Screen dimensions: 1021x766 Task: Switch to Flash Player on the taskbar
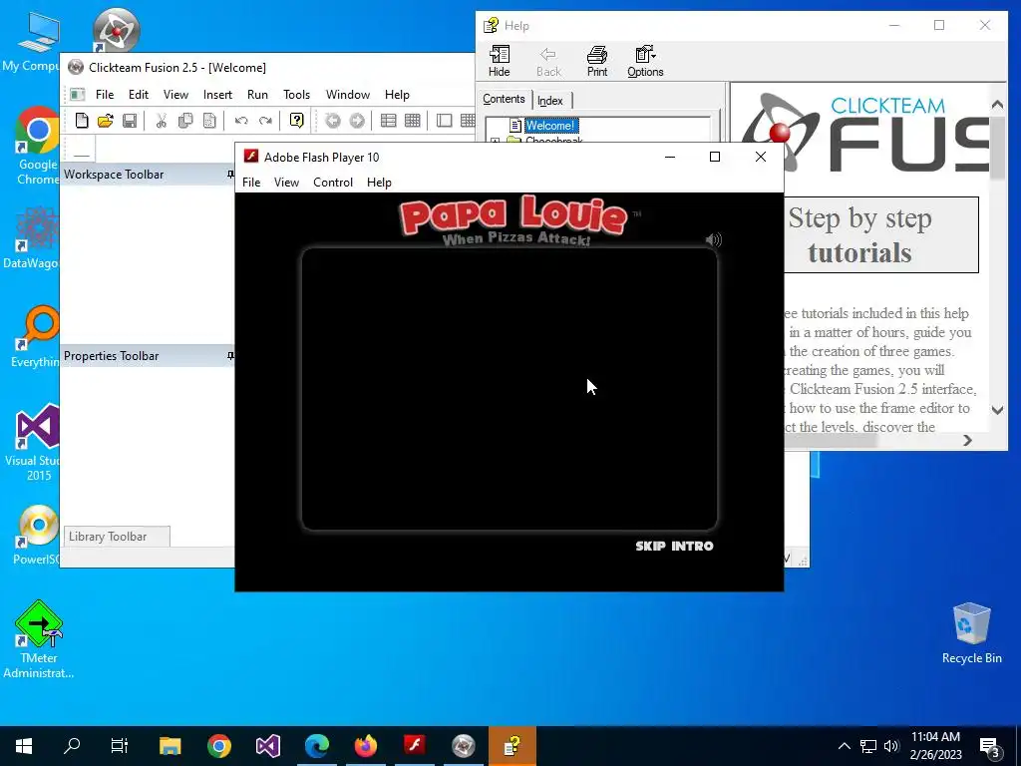[x=414, y=746]
